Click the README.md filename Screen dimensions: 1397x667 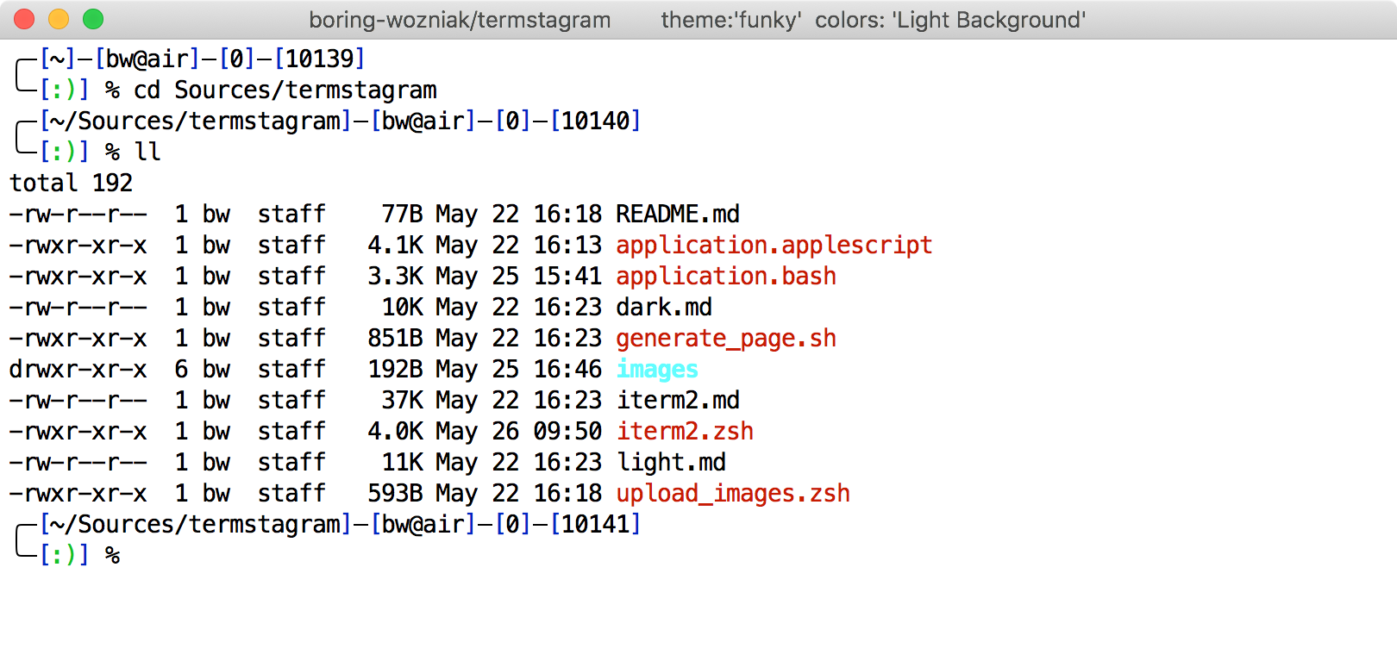pyautogui.click(x=677, y=214)
